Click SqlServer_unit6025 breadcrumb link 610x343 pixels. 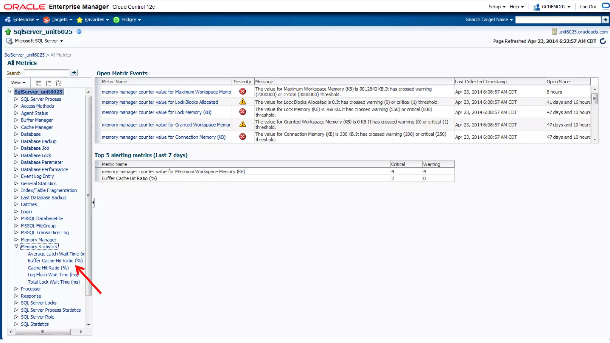tap(24, 55)
